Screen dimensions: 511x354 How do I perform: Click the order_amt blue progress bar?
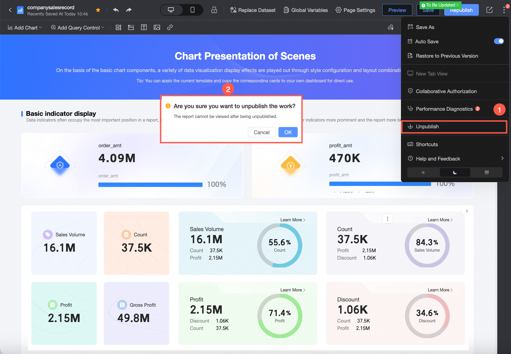[x=150, y=185]
